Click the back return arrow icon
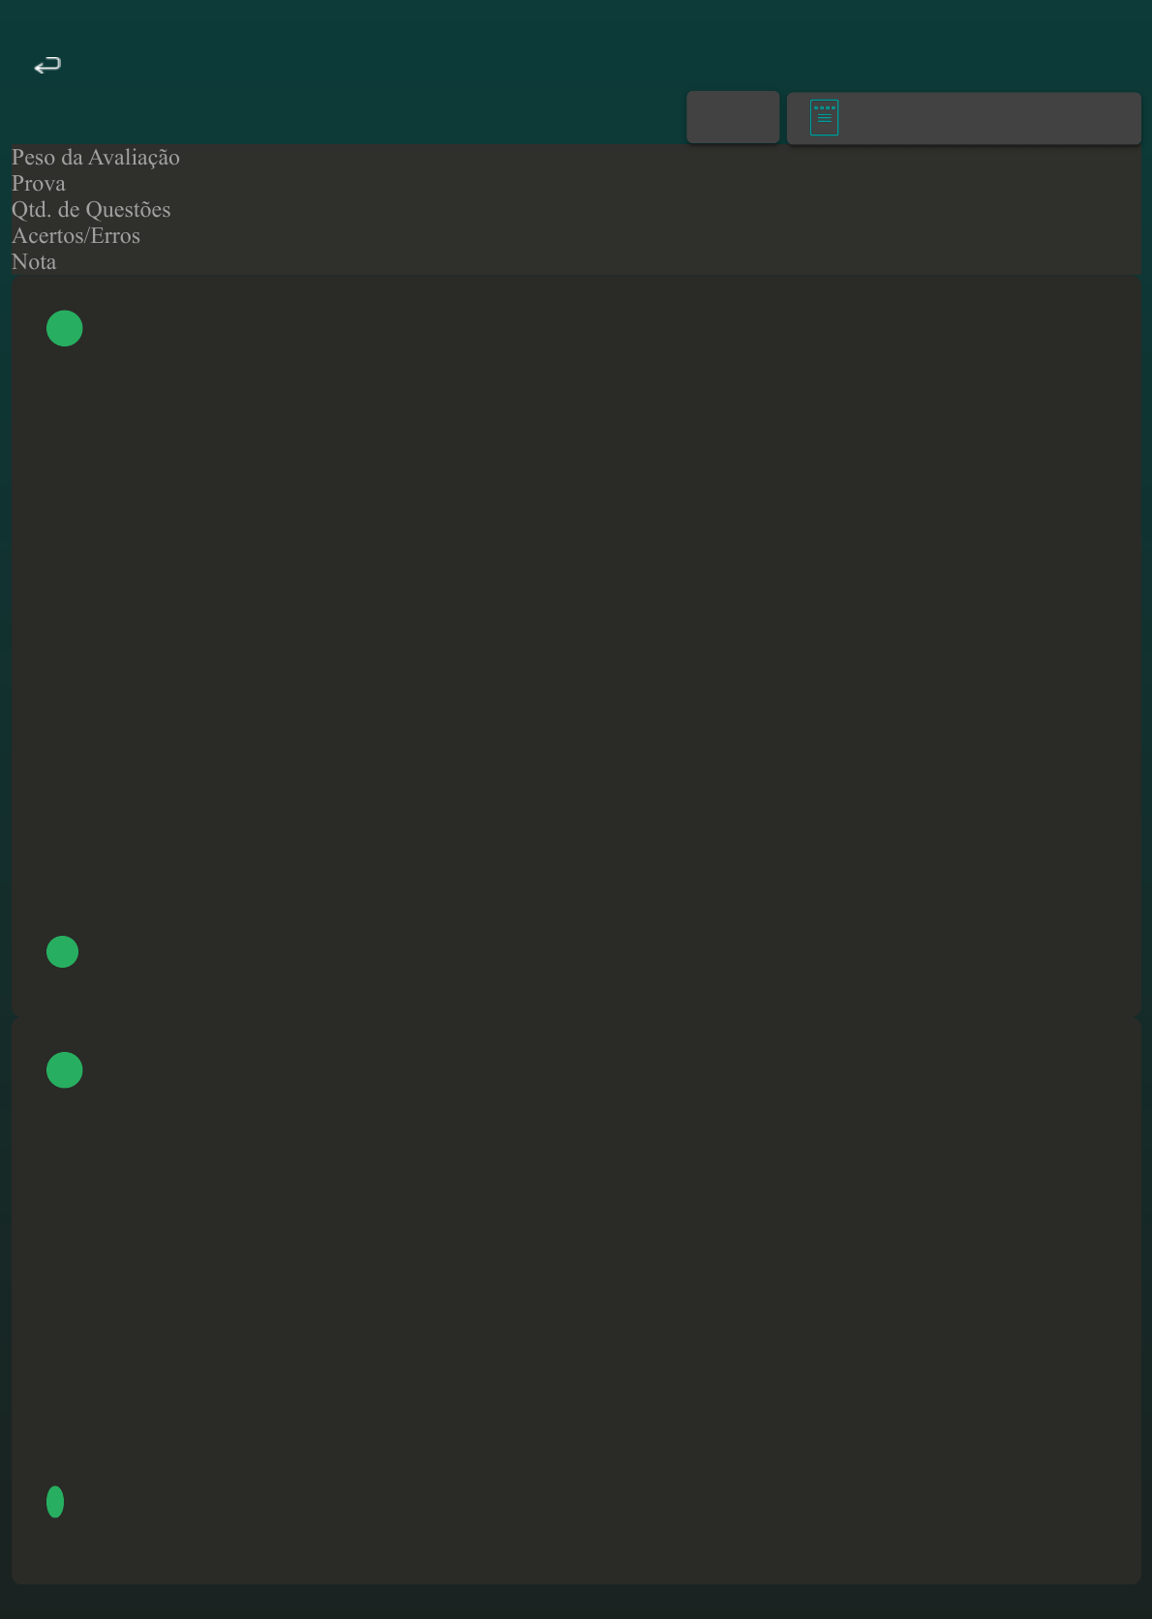The width and height of the screenshot is (1152, 1619). 47,66
